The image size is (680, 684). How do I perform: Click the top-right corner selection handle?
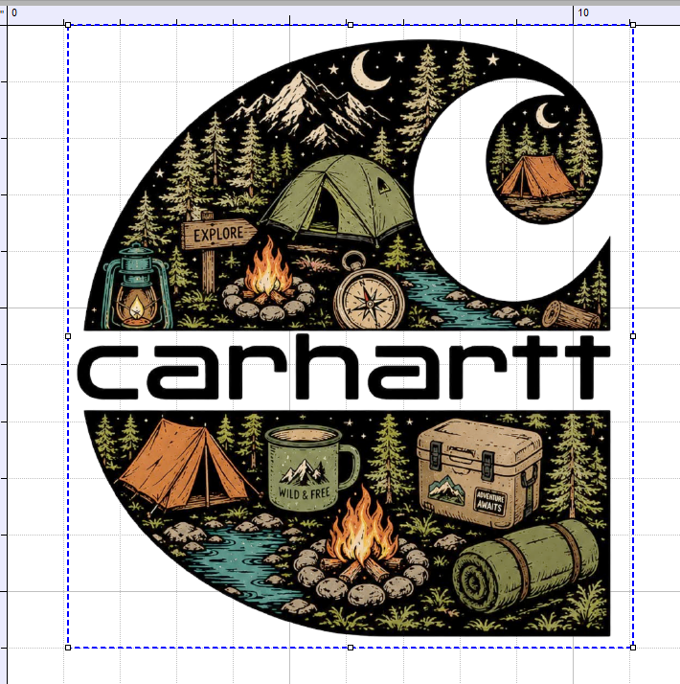633,25
